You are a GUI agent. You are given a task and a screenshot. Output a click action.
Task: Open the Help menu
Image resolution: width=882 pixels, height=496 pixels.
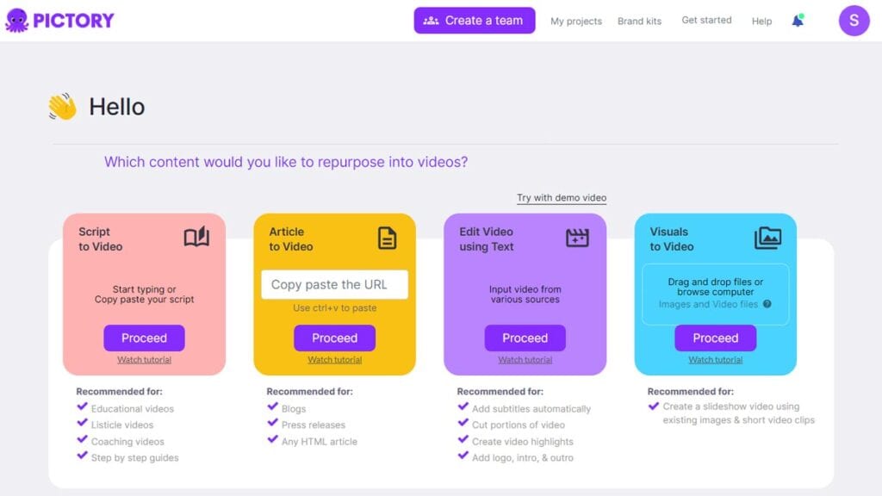761,21
